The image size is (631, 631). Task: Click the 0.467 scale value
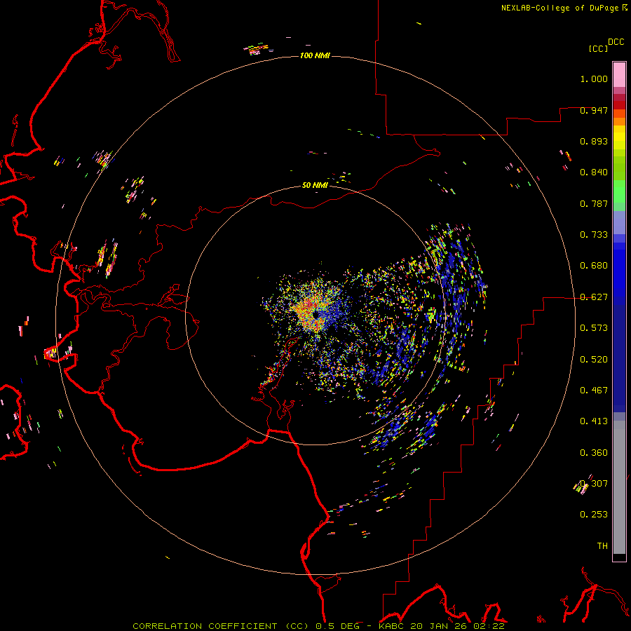594,391
